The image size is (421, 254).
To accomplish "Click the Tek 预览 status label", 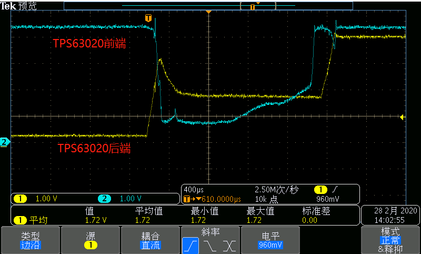I will tap(18, 6).
